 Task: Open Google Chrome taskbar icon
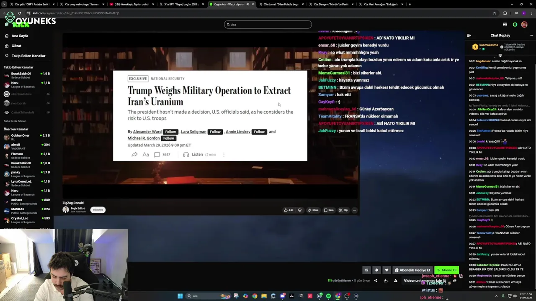click(255, 296)
